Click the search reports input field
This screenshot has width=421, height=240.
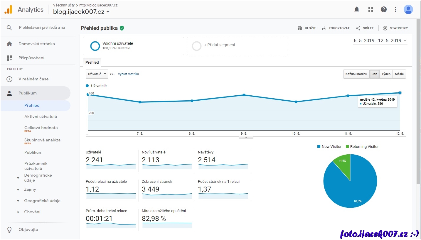(42, 28)
